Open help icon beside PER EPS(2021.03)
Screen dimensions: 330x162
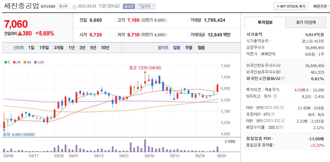tap(282, 108)
